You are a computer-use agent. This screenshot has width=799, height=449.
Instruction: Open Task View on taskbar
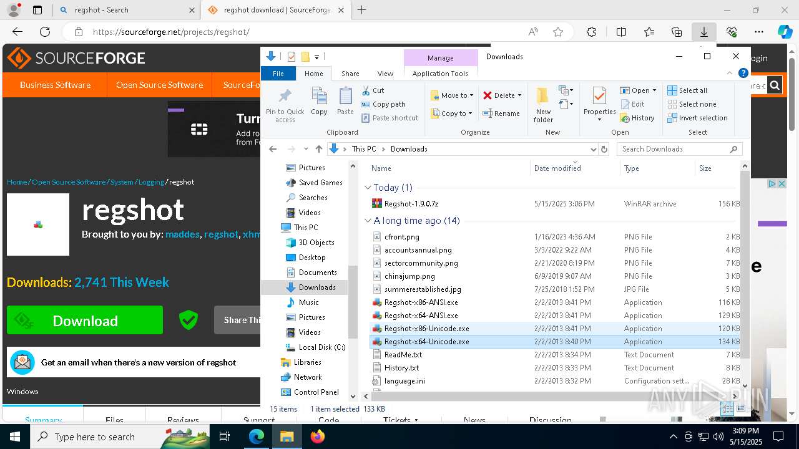(x=225, y=437)
